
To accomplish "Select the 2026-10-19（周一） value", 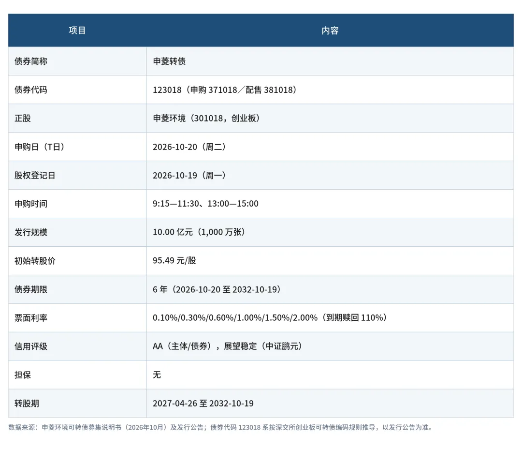I will (189, 175).
